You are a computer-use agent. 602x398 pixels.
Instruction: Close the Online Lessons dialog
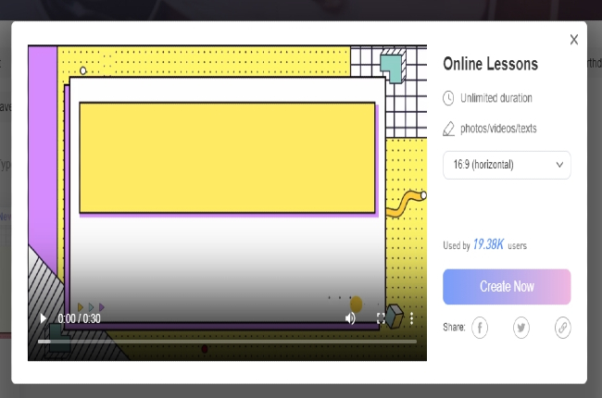[573, 40]
